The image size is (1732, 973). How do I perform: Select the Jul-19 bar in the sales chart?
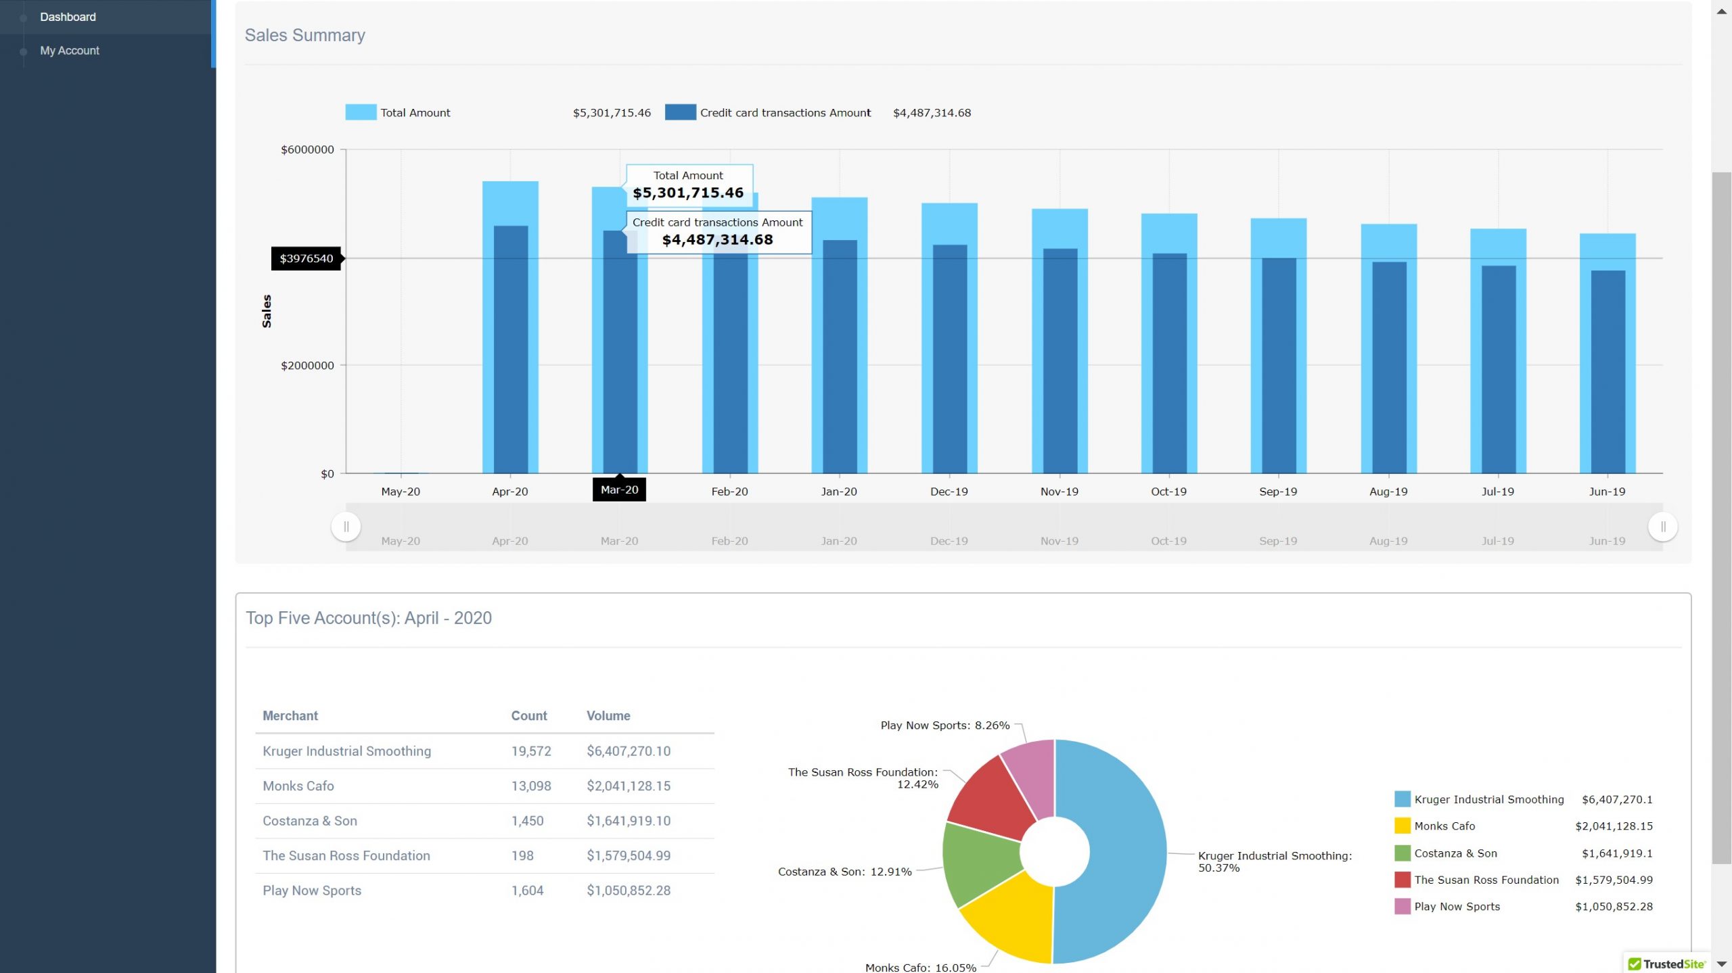coord(1498,351)
